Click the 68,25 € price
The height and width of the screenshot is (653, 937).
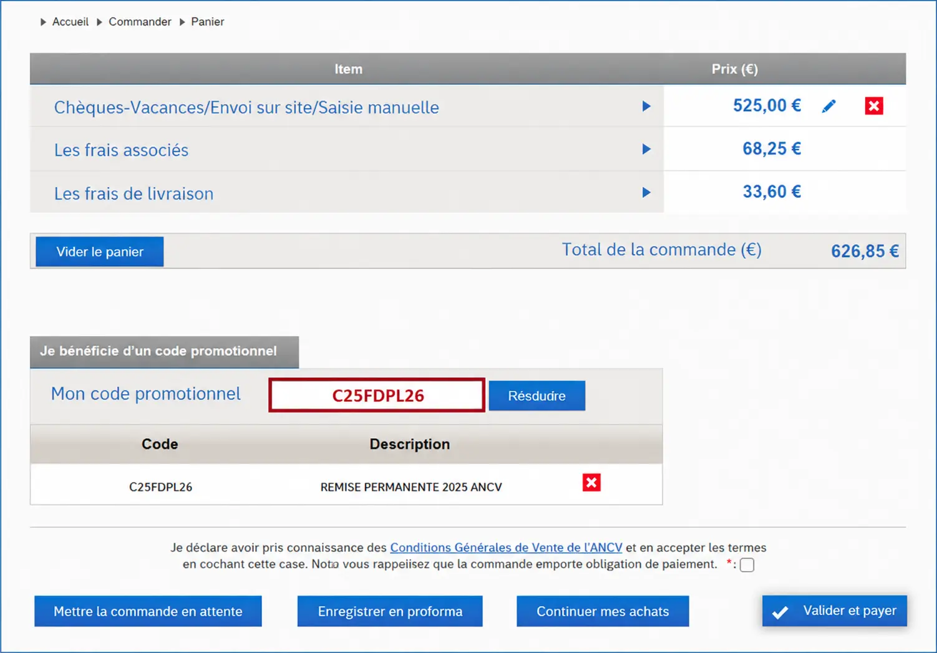[x=772, y=148]
